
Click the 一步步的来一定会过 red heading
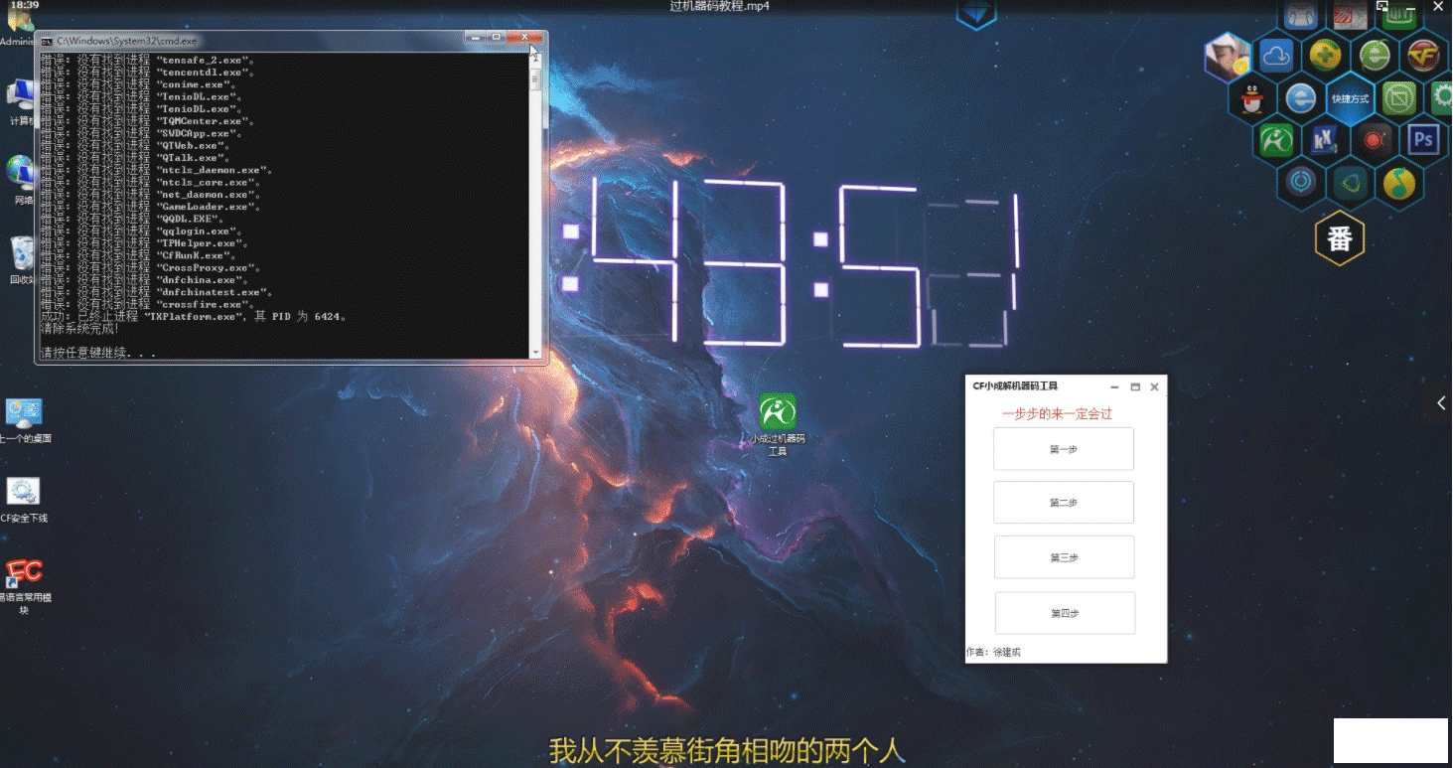(1057, 413)
